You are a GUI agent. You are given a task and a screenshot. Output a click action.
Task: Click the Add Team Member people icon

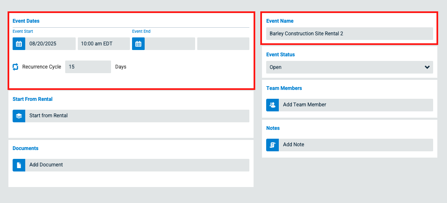click(272, 105)
